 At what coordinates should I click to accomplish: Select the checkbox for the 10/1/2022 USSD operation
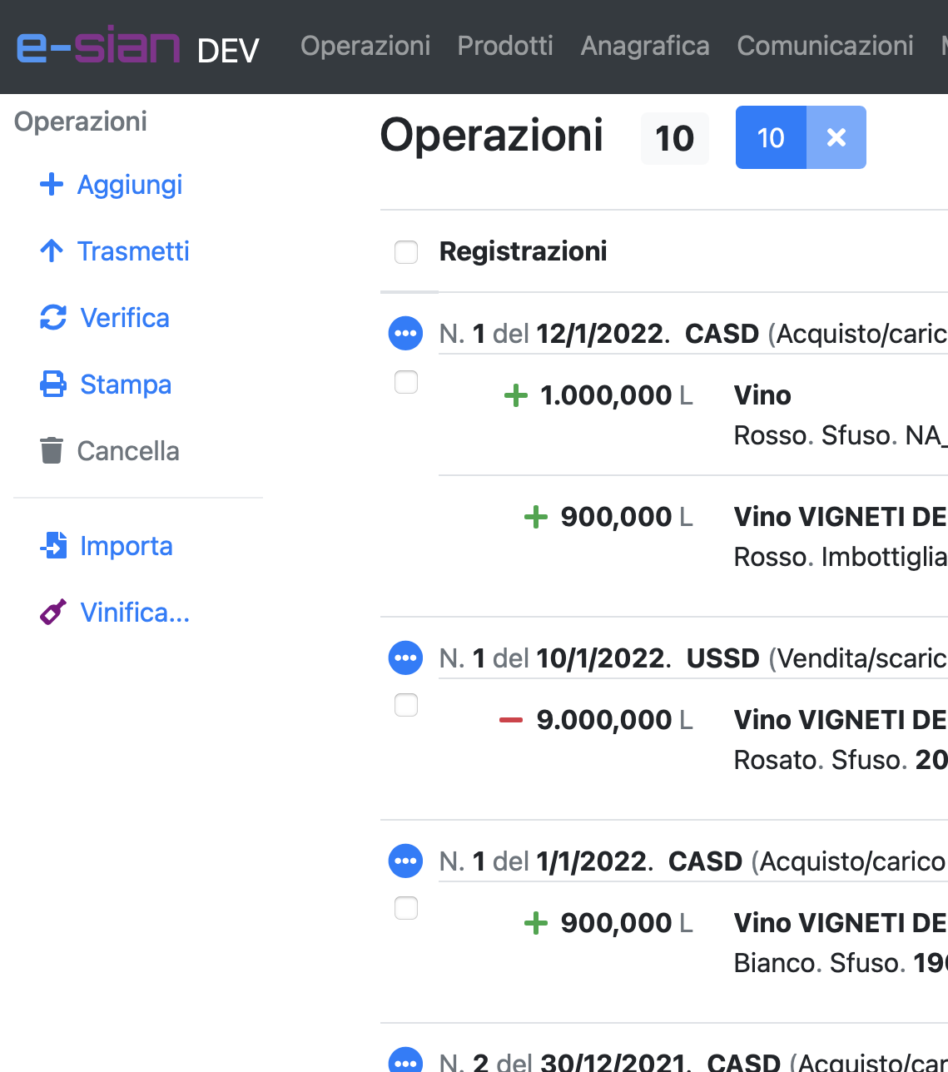(x=406, y=705)
